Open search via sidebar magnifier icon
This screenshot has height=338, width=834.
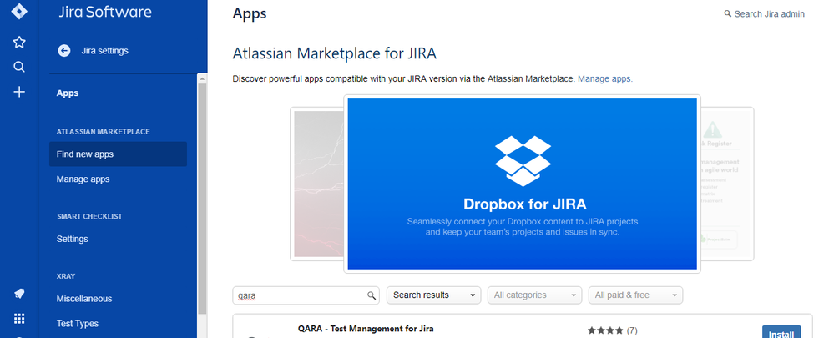coord(19,67)
